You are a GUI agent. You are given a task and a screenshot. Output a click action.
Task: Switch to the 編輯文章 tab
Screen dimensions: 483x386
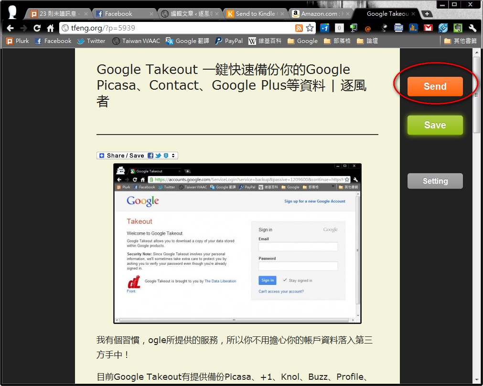point(190,14)
